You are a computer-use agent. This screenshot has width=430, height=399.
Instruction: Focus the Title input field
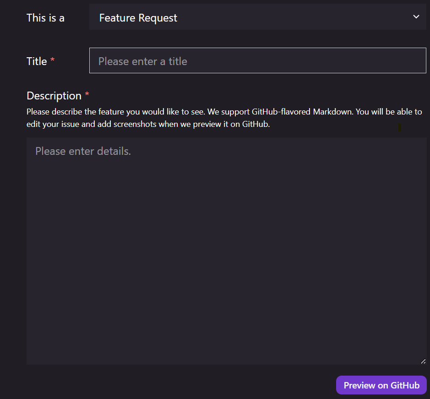[257, 60]
